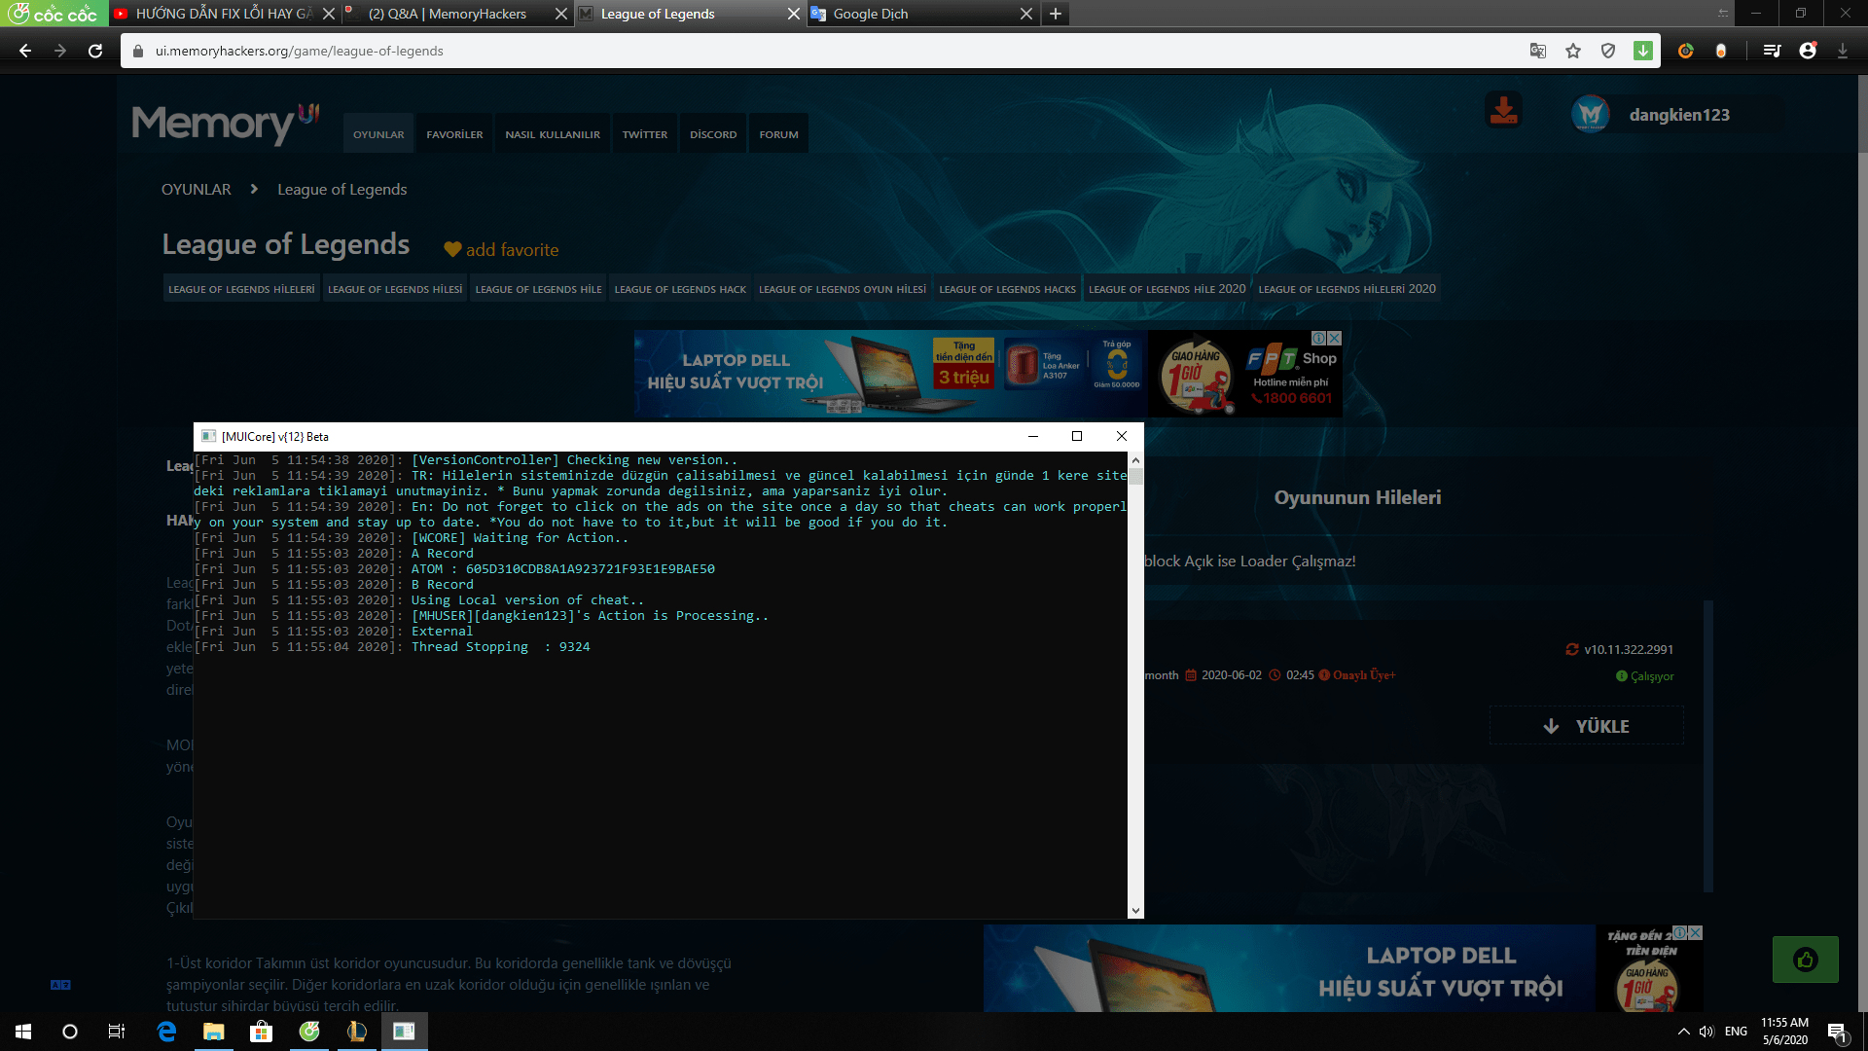This screenshot has height=1051, width=1868.
Task: Launch Microsoft Edge from the taskbar
Action: click(166, 1032)
